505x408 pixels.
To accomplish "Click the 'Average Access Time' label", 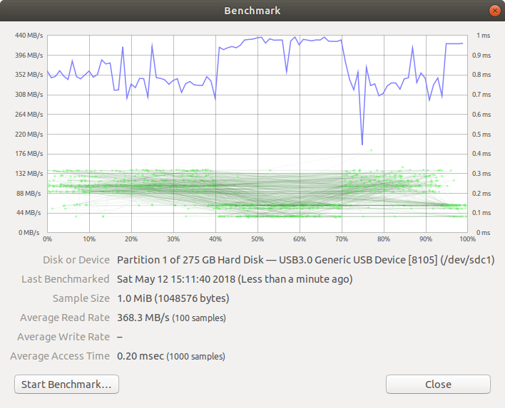I will pos(60,356).
